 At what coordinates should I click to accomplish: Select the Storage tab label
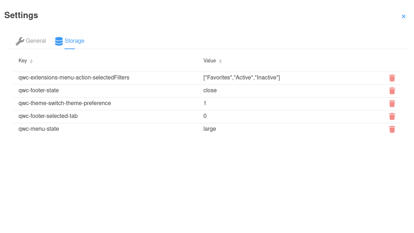(x=74, y=41)
